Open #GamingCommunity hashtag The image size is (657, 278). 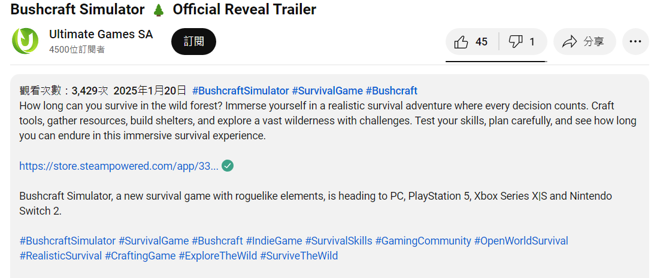[x=423, y=241]
